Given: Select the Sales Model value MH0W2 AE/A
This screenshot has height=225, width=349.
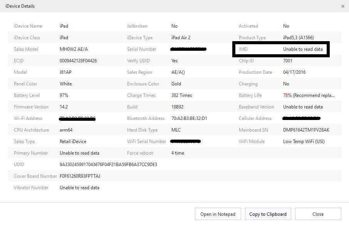Looking at the screenshot, I should (x=74, y=49).
